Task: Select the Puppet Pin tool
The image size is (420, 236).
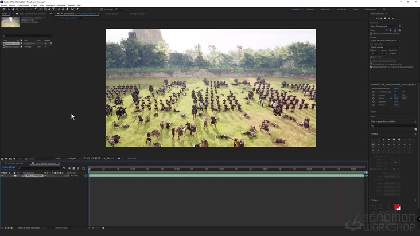Action: [x=77, y=9]
